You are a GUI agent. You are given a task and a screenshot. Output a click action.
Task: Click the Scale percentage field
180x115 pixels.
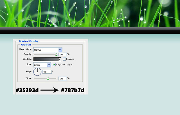coord(62,79)
